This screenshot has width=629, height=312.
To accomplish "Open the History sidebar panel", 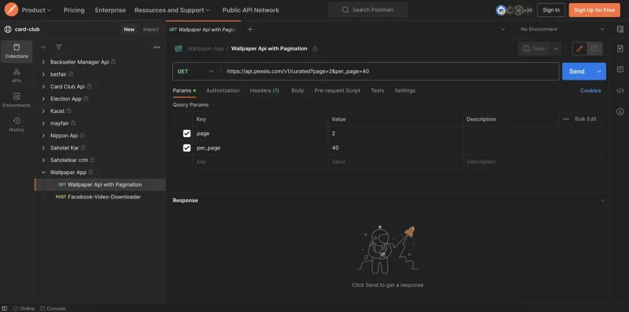I will coord(16,124).
